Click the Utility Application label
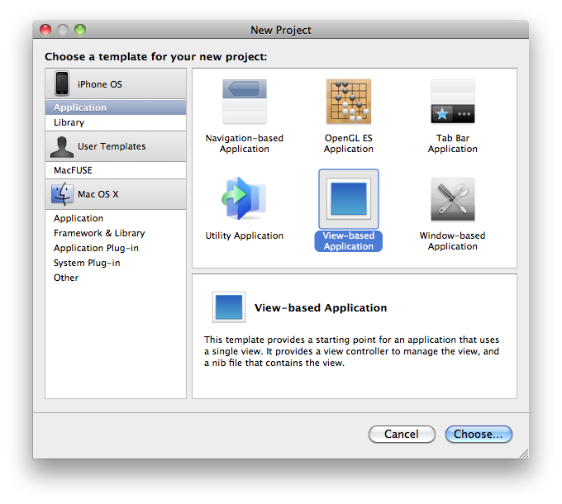Viewport: 562px width, 504px height. point(244,235)
